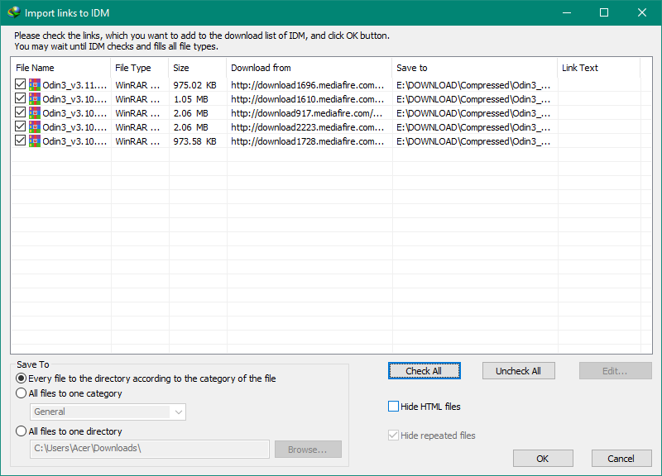662x476 pixels.
Task: Click the 975.02 KB size cell
Action: [x=194, y=85]
